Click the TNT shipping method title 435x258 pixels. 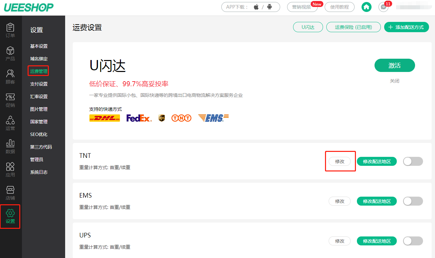point(85,156)
